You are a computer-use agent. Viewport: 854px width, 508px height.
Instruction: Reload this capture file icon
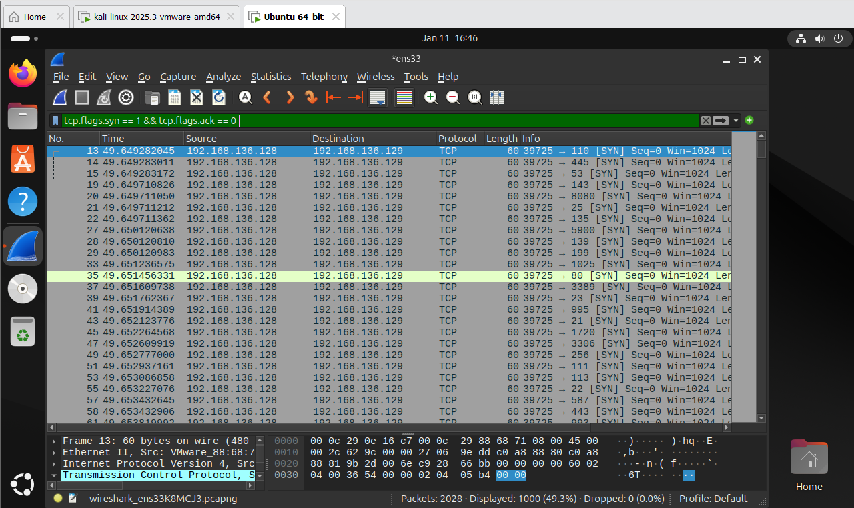pyautogui.click(x=218, y=97)
